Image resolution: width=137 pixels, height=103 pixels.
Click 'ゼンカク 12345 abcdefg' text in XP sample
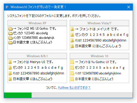coord(30,33)
